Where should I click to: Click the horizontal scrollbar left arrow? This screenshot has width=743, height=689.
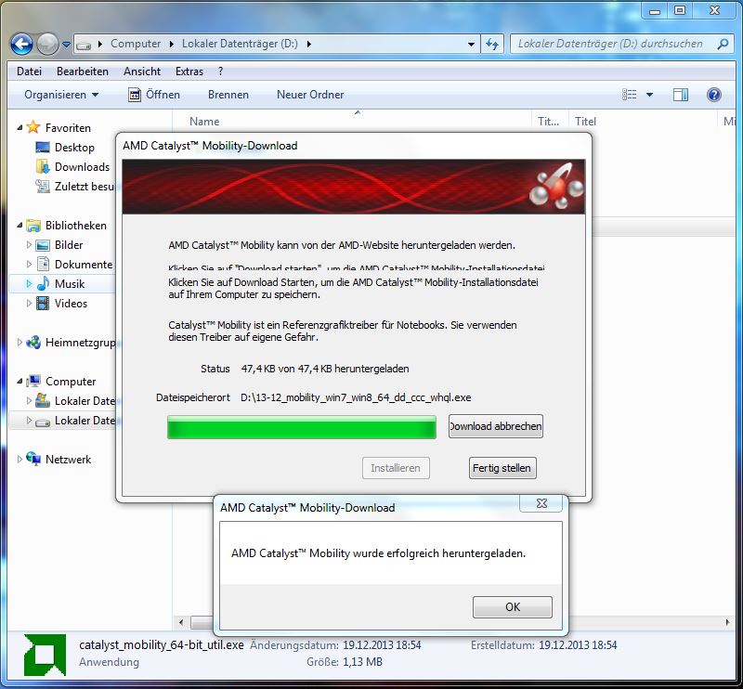pyautogui.click(x=181, y=622)
